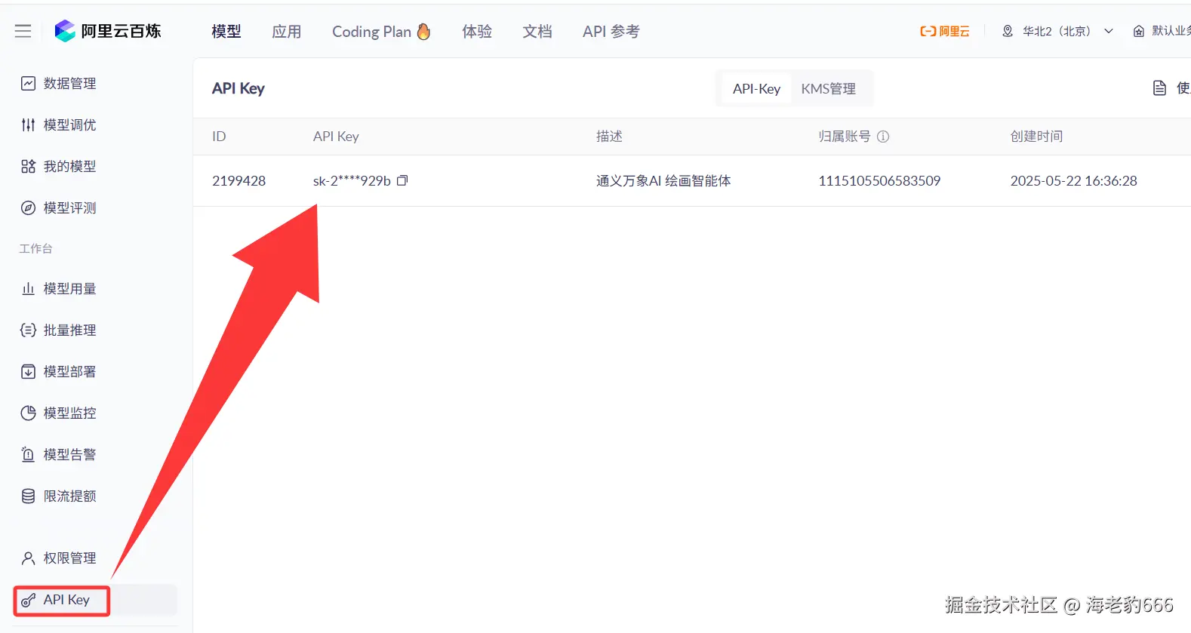Click the ID column header

(x=219, y=137)
